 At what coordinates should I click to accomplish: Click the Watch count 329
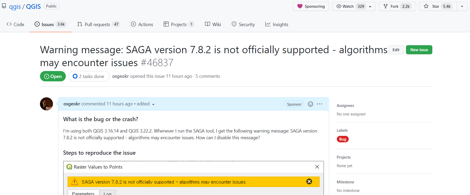(361, 6)
